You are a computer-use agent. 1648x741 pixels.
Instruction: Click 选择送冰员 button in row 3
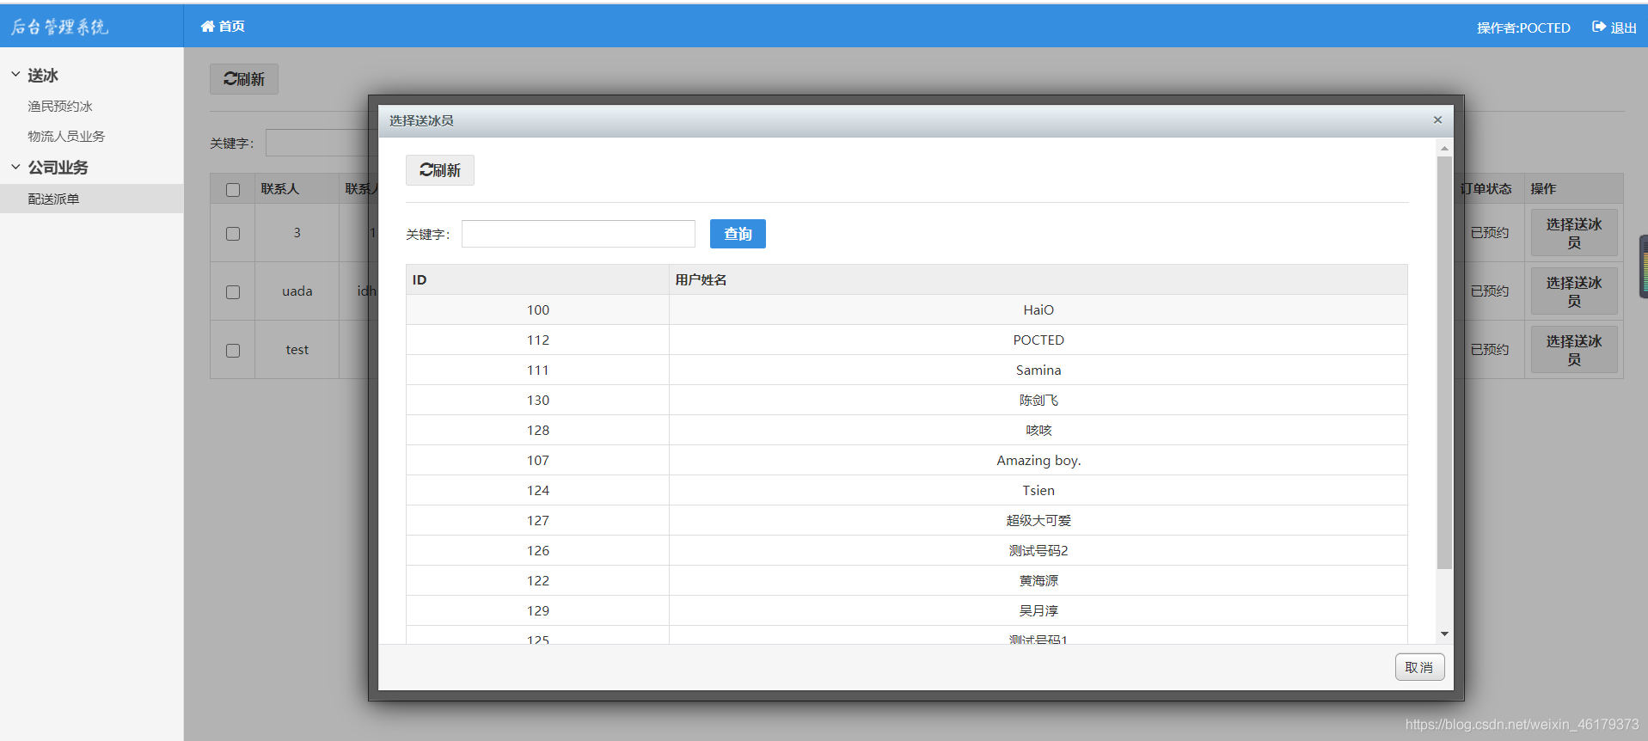click(1574, 233)
